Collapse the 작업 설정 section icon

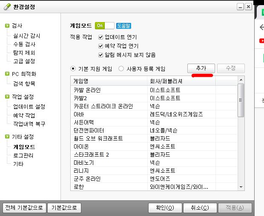click(7, 96)
